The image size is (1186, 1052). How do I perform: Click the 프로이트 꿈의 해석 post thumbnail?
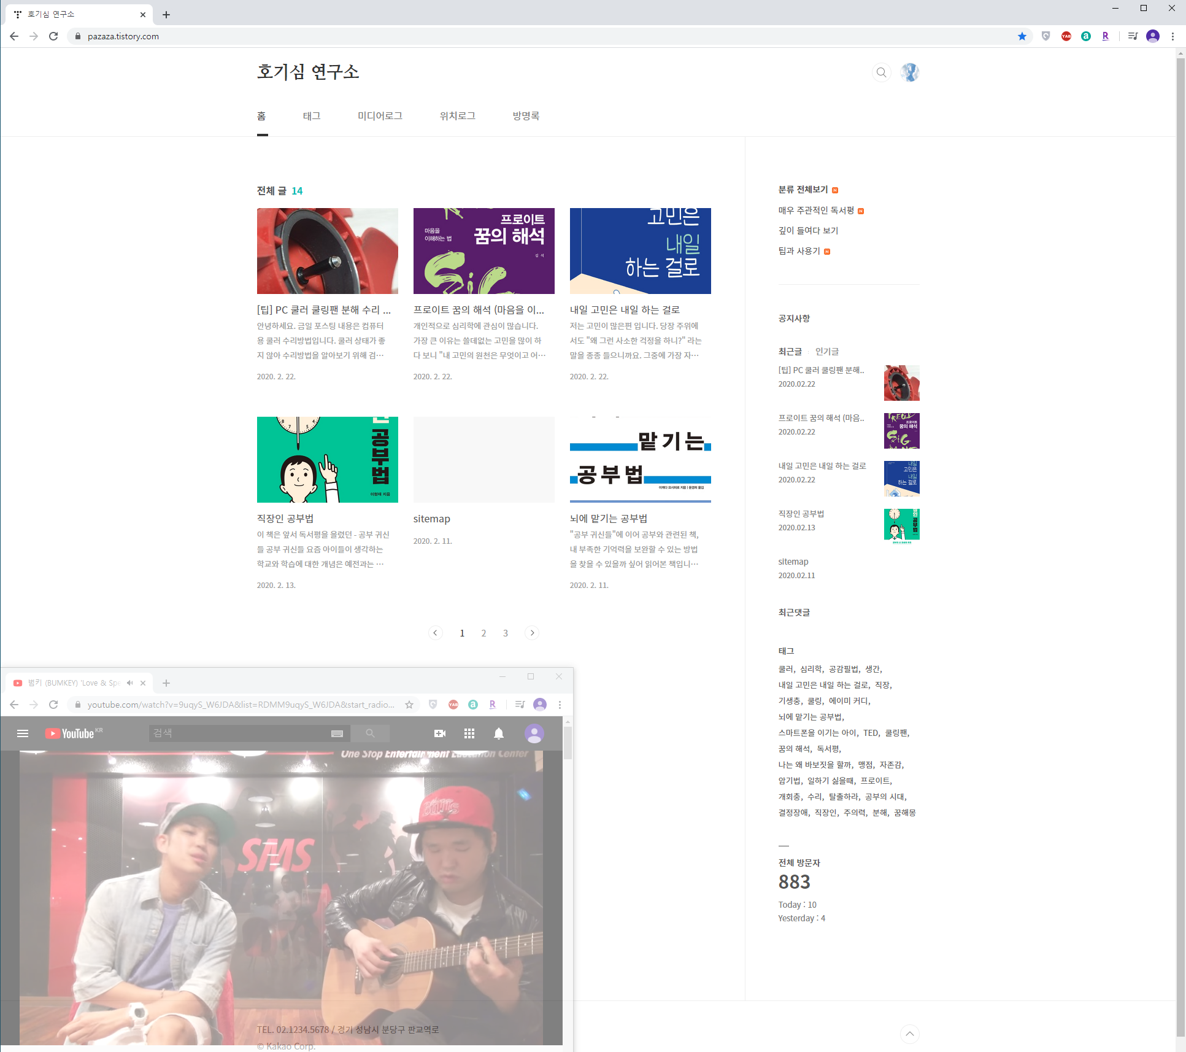484,251
